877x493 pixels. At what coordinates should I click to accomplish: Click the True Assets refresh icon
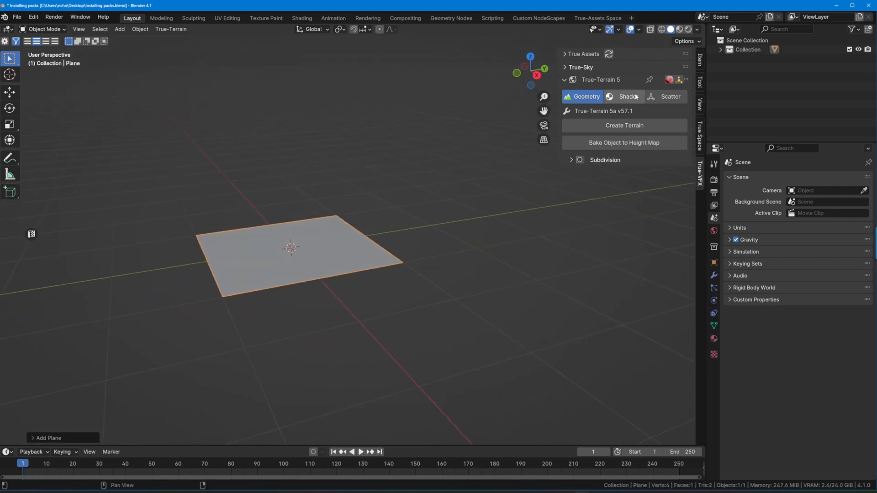(x=609, y=54)
